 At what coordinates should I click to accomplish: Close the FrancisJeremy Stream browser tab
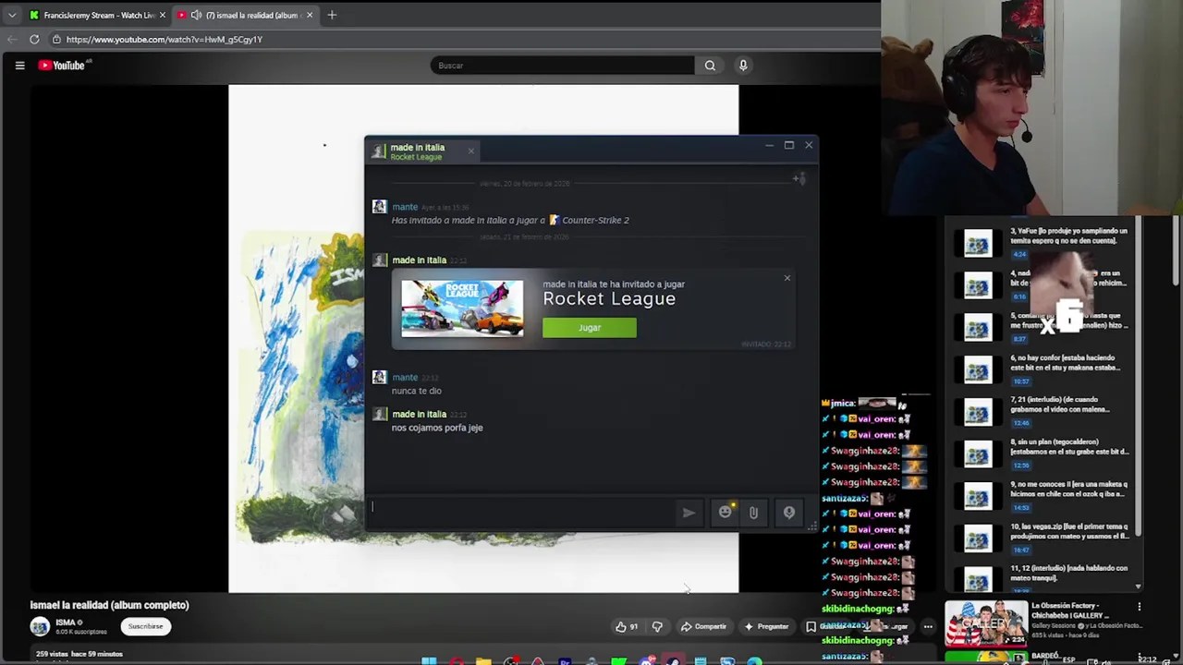pyautogui.click(x=163, y=15)
